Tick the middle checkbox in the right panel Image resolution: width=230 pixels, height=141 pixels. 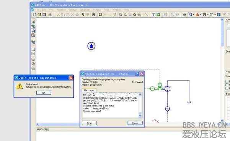(227, 85)
